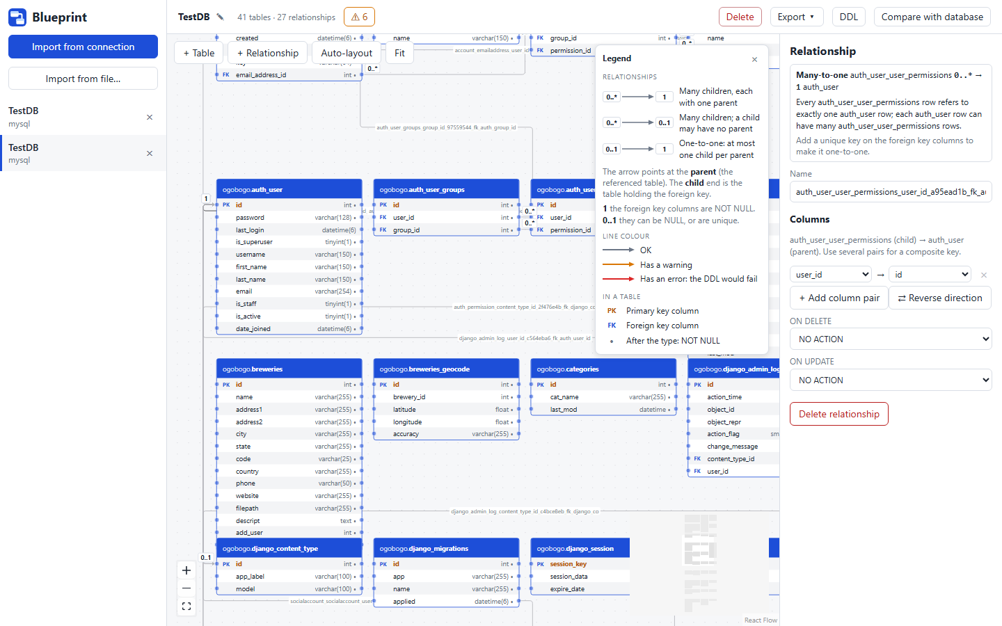Click the Blueprint logo icon
The height and width of the screenshot is (626, 1002).
[17, 17]
